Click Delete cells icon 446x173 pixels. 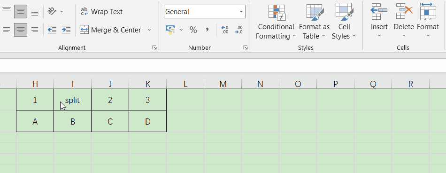pos(404,12)
